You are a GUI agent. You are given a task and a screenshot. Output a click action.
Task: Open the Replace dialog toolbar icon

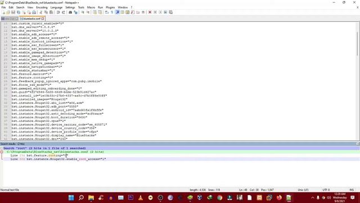[x=75, y=12]
